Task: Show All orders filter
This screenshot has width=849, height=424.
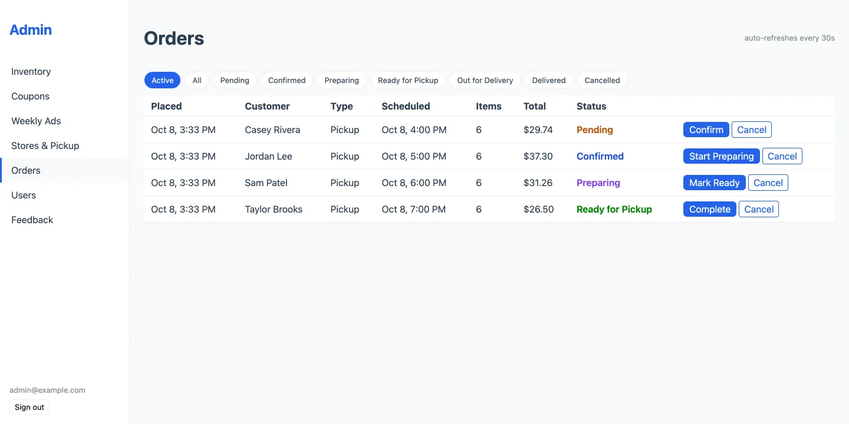Action: point(197,80)
